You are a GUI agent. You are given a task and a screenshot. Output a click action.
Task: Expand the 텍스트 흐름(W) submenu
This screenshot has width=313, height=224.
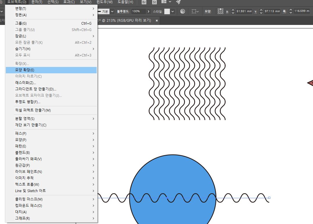[x=51, y=184]
